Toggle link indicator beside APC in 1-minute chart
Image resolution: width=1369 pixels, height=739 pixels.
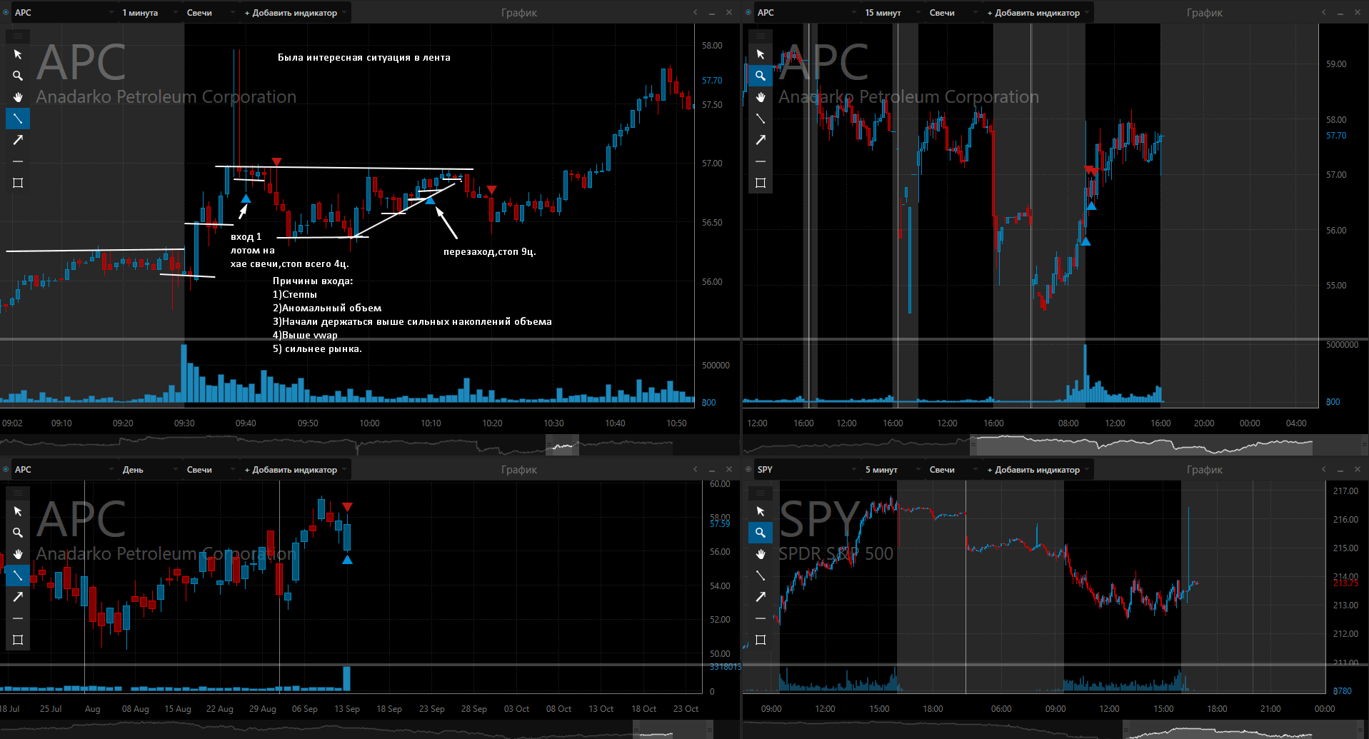tap(6, 12)
